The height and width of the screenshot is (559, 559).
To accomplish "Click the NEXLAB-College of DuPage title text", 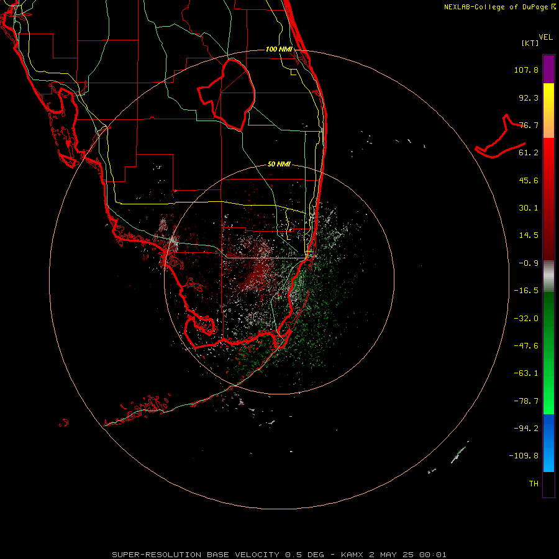I will [x=496, y=7].
